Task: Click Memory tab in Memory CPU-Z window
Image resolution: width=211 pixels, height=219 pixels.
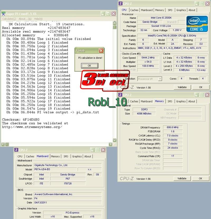Action: tap(159, 101)
